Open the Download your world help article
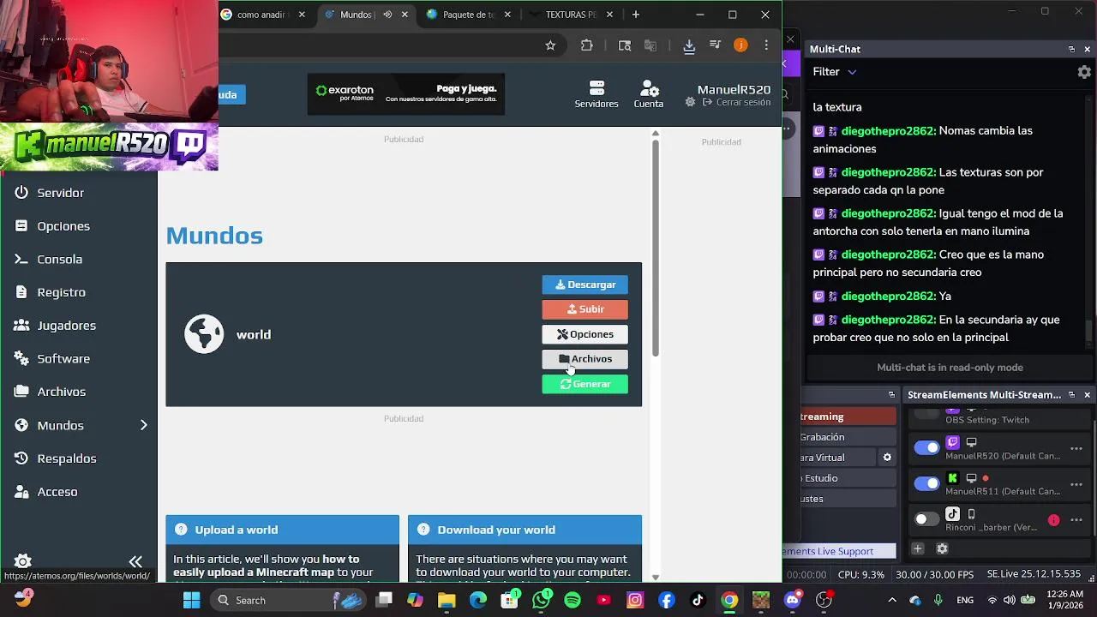Viewport: 1097px width, 617px height. pos(525,530)
